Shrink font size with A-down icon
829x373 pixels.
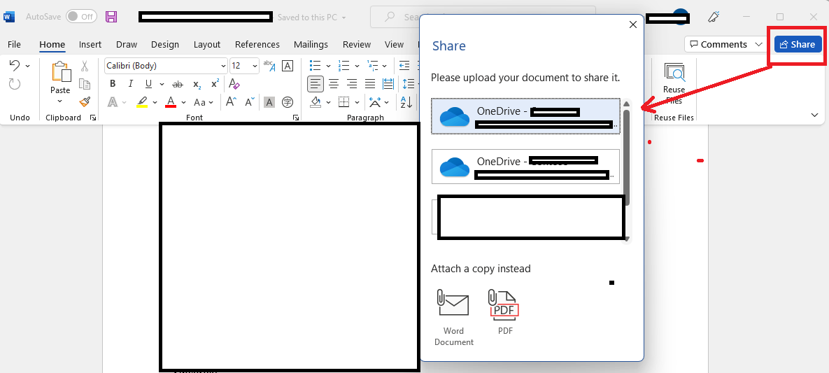250,101
